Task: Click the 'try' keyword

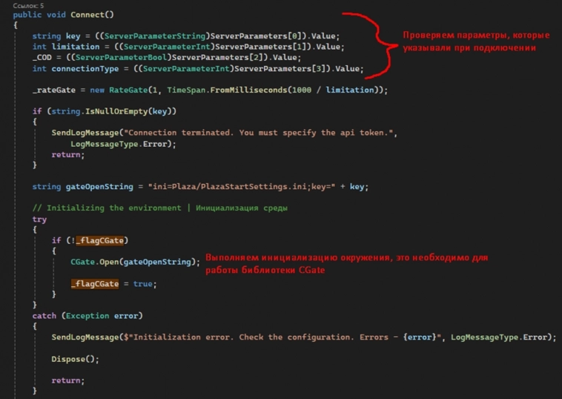Action: (39, 219)
